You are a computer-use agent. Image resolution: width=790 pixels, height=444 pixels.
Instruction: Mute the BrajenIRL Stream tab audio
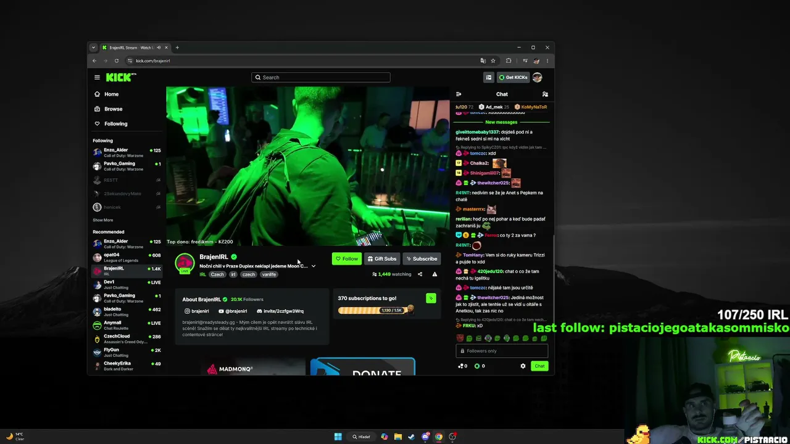click(159, 47)
